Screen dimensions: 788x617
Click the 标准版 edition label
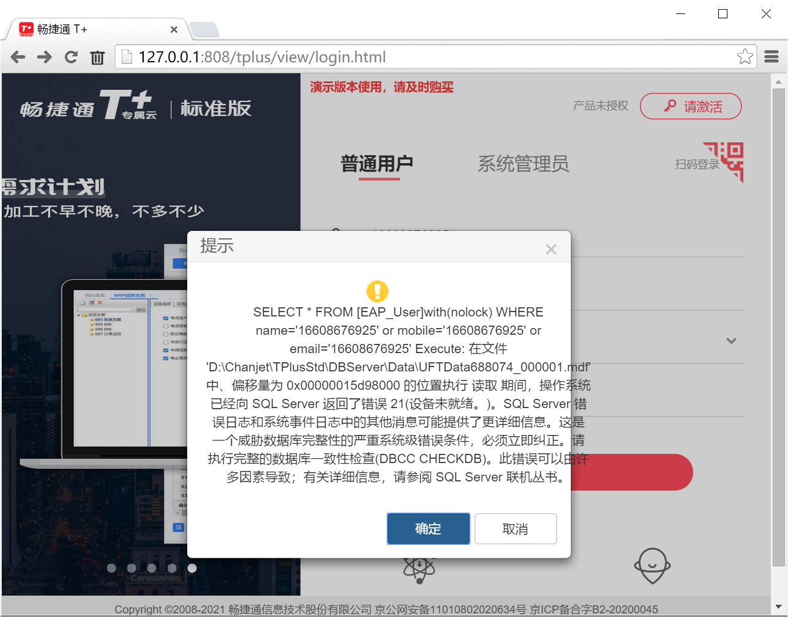point(216,109)
